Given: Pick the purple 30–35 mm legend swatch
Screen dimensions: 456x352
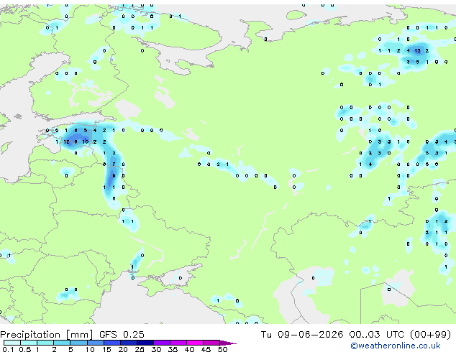Looking at the screenshot, I should (162, 343).
